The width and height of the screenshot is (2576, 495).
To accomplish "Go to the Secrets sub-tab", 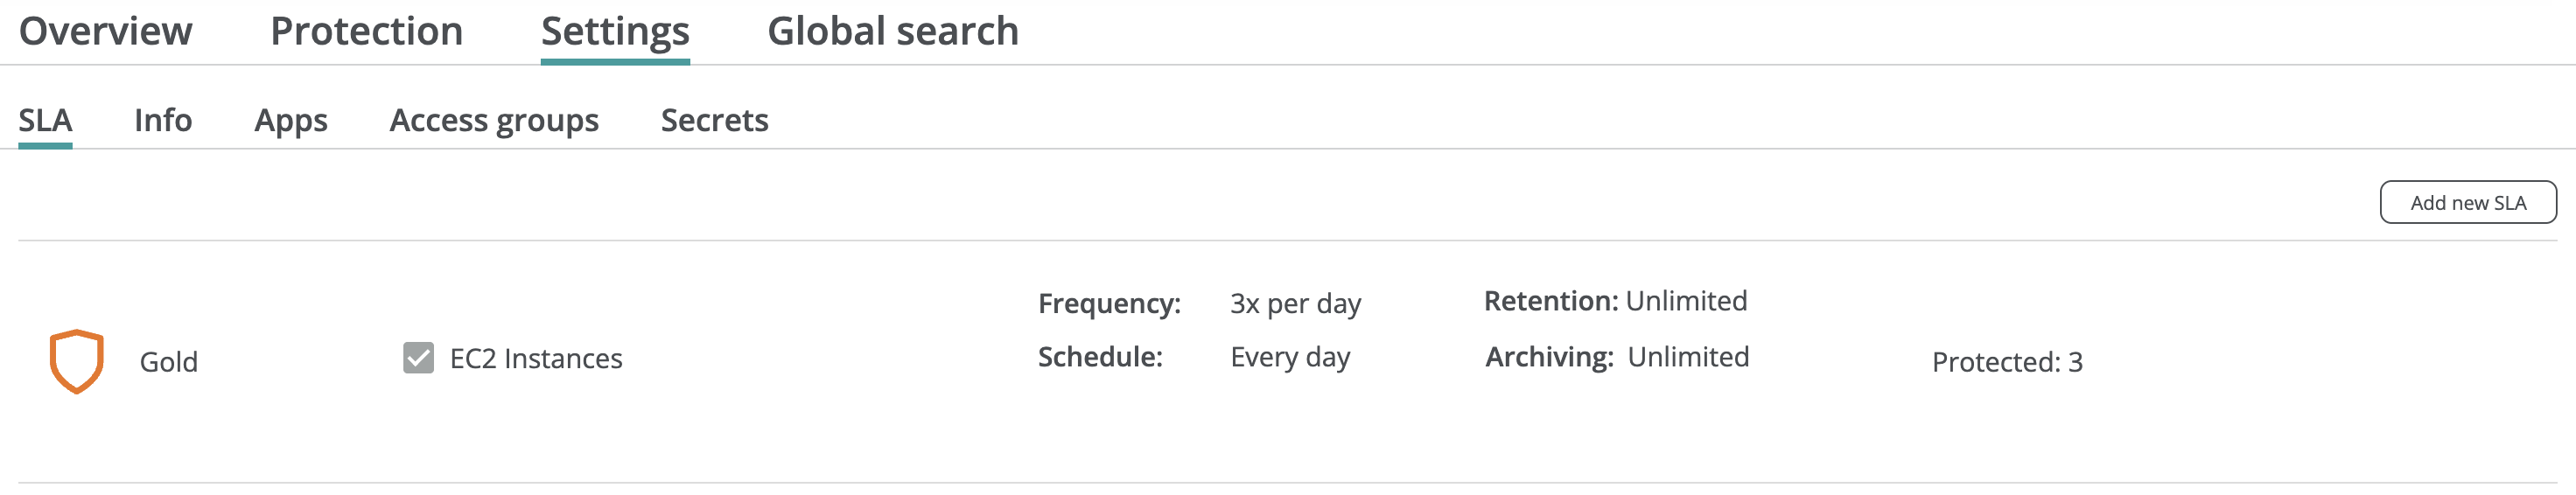I will 714,120.
